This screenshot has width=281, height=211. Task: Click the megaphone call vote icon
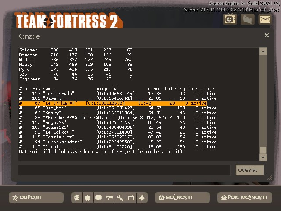pos(109,198)
